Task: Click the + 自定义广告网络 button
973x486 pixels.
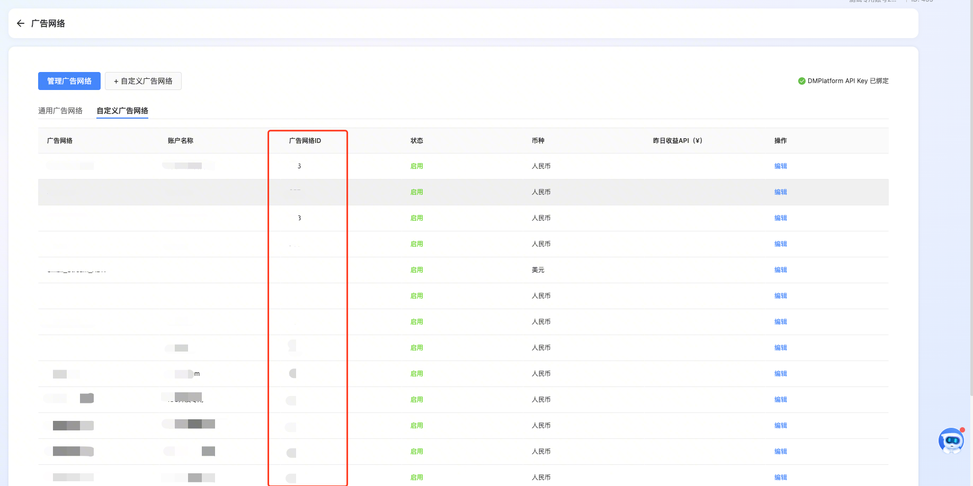Action: (x=143, y=81)
